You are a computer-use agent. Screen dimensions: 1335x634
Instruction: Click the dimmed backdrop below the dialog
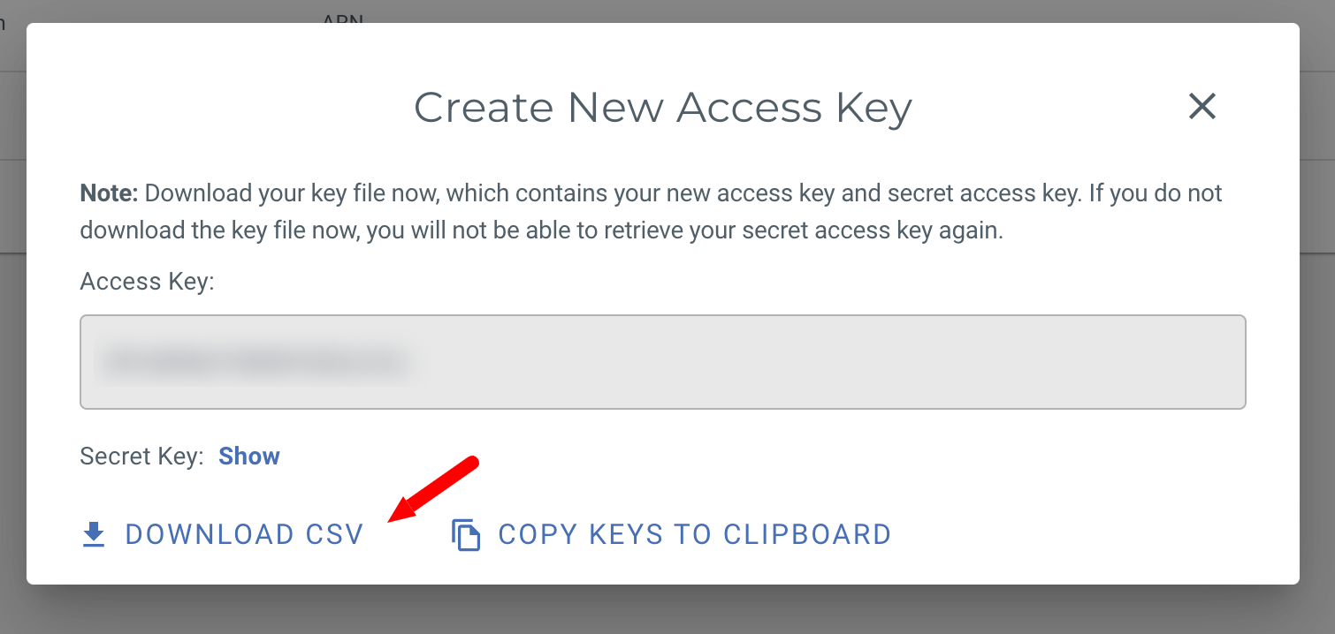pos(663,610)
